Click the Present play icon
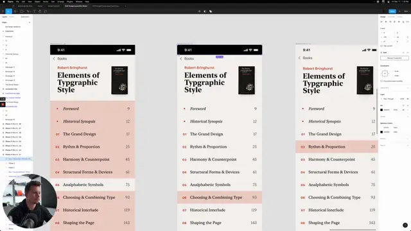 pyautogui.click(x=399, y=12)
